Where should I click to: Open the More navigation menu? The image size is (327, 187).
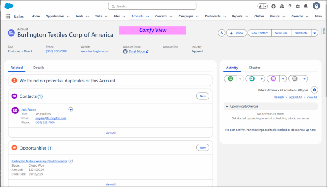point(318,16)
